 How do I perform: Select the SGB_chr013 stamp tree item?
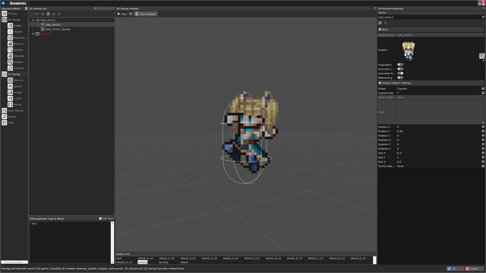click(x=53, y=24)
